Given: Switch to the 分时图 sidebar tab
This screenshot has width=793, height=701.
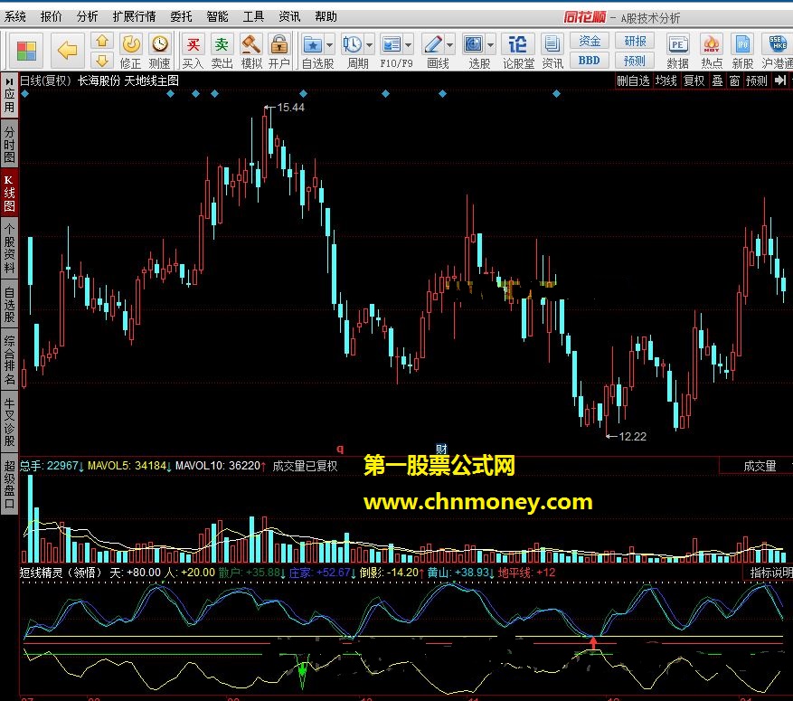Looking at the screenshot, I should pyautogui.click(x=9, y=145).
